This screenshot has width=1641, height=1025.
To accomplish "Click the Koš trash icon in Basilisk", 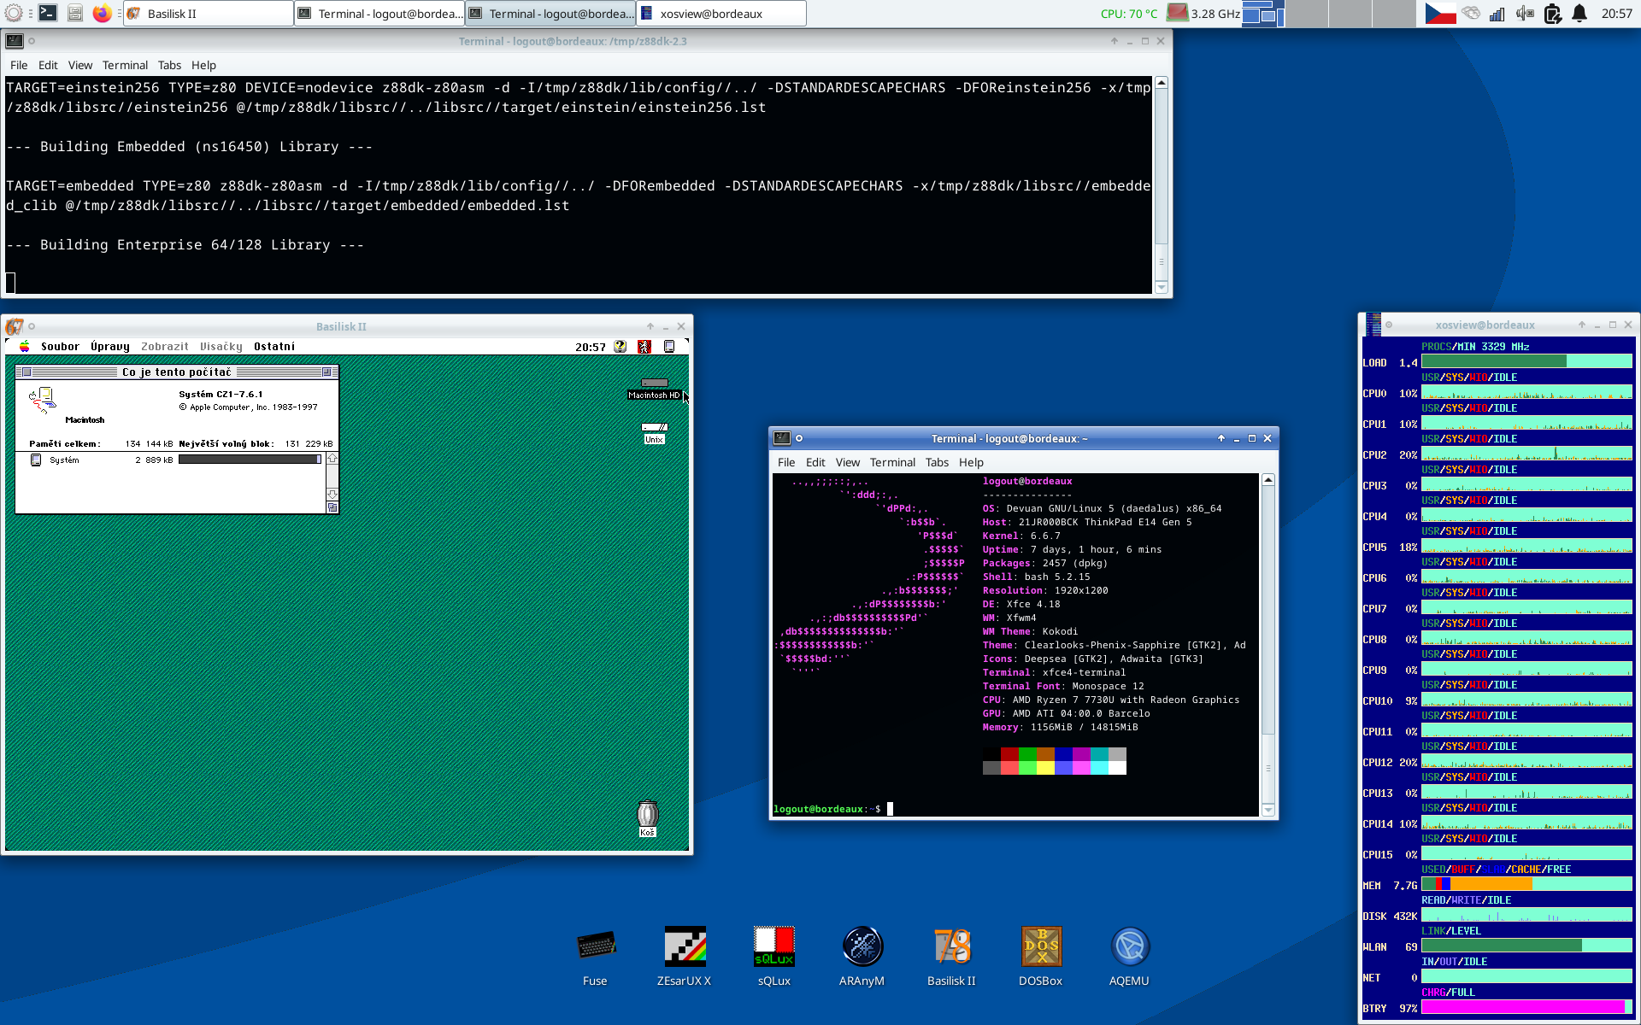I will click(648, 815).
